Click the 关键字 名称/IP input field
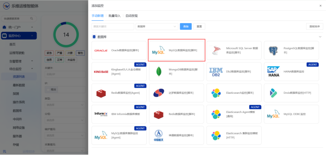The height and width of the screenshot is (155, 326). 65,74
